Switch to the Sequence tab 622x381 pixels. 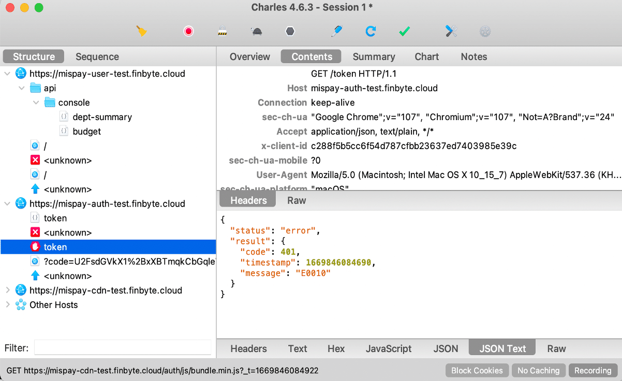[x=97, y=57]
